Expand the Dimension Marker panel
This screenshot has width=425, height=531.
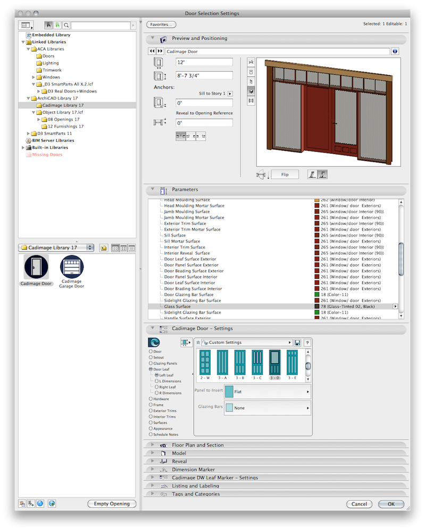point(153,469)
